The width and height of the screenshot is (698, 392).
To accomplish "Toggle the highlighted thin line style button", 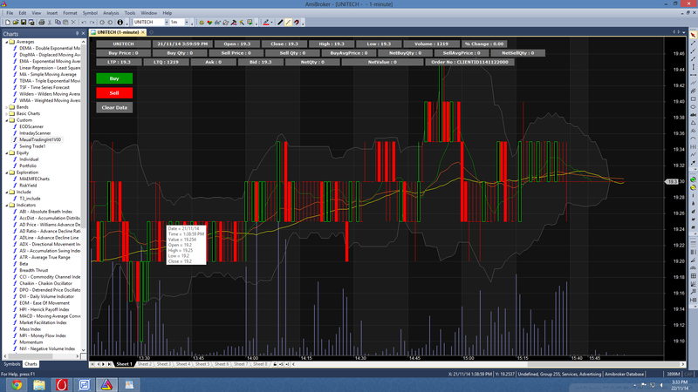I will (x=288, y=22).
